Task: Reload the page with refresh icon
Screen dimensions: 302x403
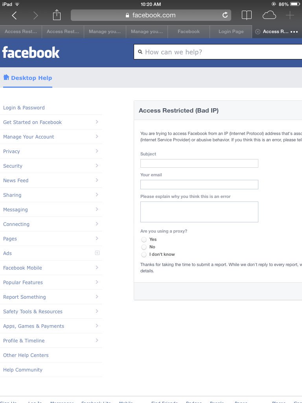Action: (225, 15)
